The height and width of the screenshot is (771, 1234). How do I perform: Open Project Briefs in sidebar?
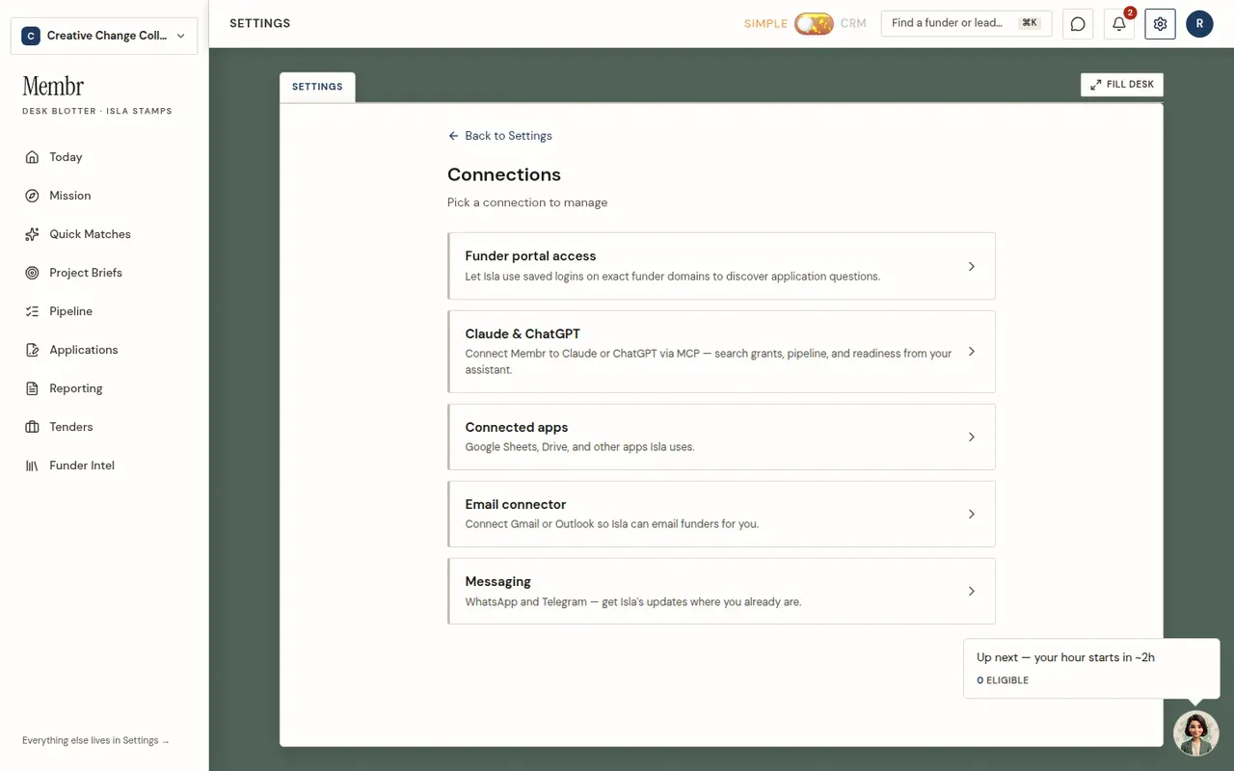tap(104, 273)
